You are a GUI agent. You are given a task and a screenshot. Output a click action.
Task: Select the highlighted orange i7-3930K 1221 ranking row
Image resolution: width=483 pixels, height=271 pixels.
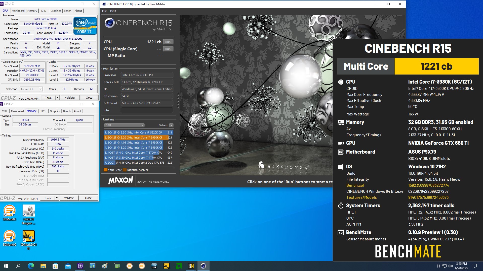tap(138, 138)
